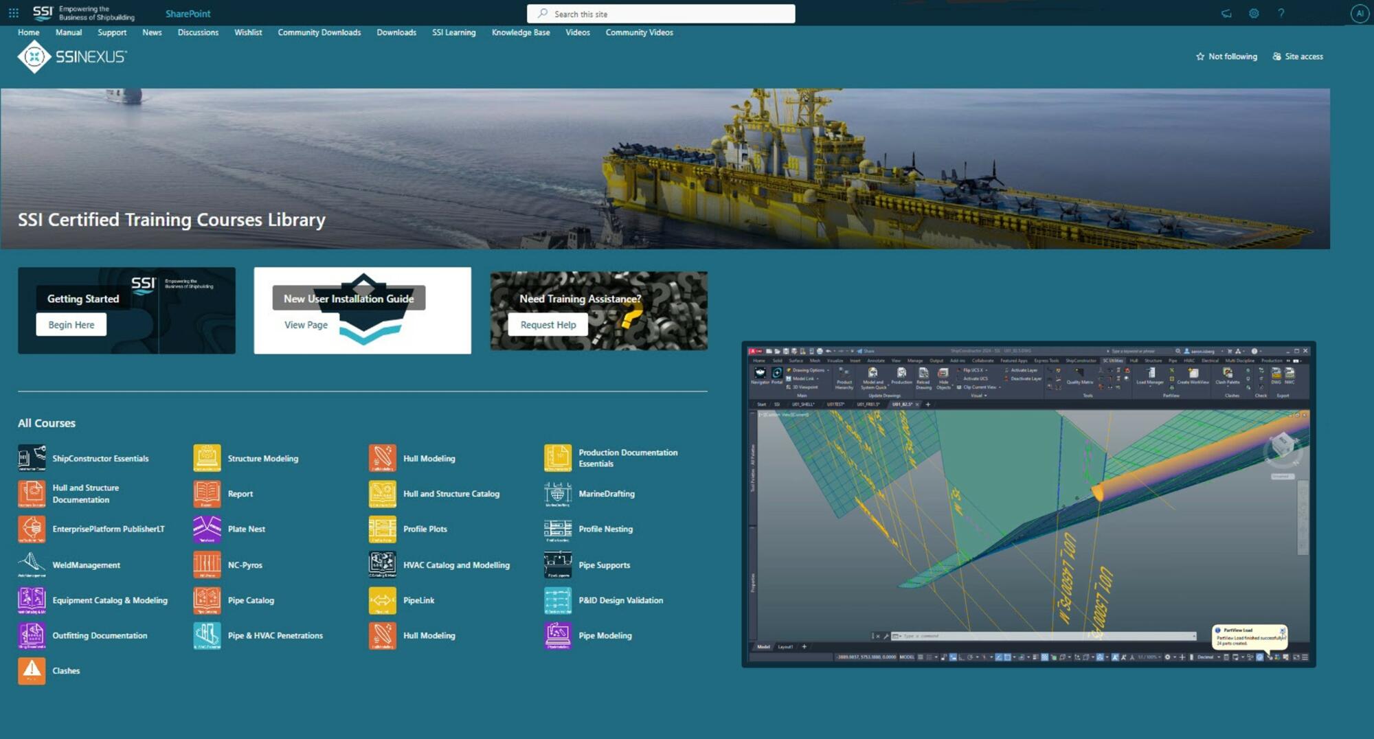The image size is (1374, 739).
Task: Switch to the SC Utilities ribbon tab
Action: pos(1113,361)
